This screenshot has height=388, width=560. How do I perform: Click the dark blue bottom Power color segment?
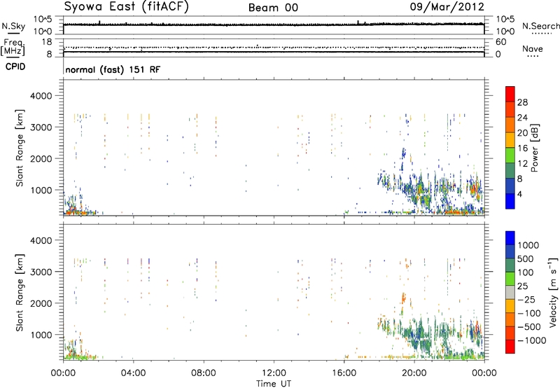click(x=510, y=202)
